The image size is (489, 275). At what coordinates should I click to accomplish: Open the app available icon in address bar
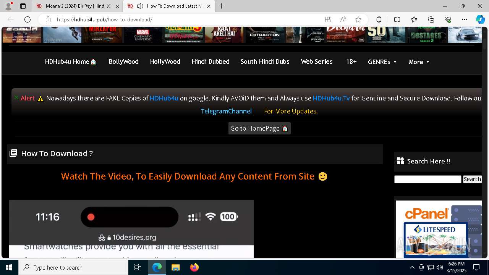328,19
